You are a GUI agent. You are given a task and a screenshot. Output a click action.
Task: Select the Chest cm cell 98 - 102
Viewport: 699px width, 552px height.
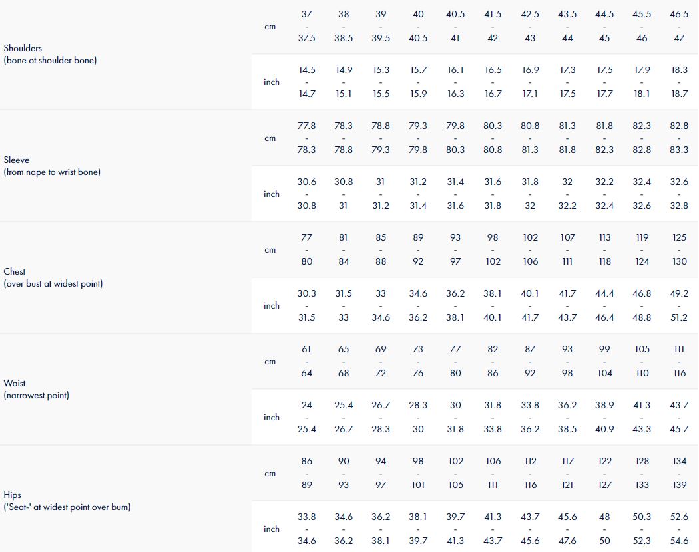pyautogui.click(x=493, y=249)
